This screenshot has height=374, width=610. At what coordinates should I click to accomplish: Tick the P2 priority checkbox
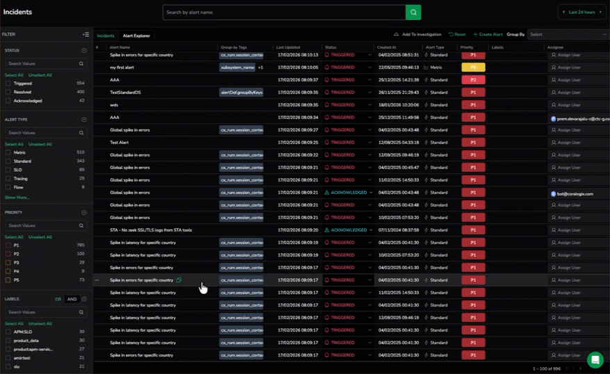8,254
